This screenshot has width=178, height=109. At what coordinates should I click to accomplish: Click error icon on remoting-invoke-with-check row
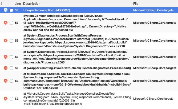click(6, 68)
